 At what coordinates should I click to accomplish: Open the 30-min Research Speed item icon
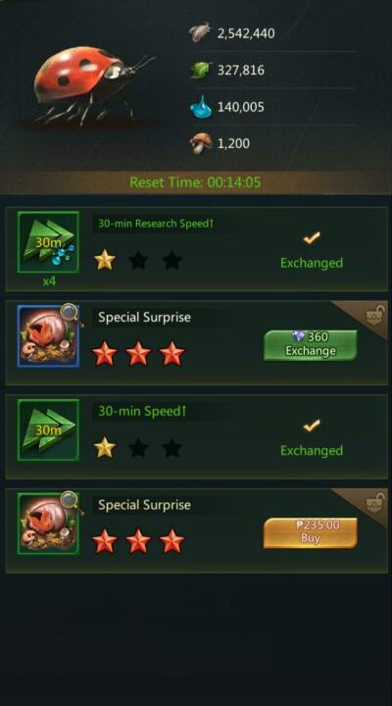(x=49, y=242)
